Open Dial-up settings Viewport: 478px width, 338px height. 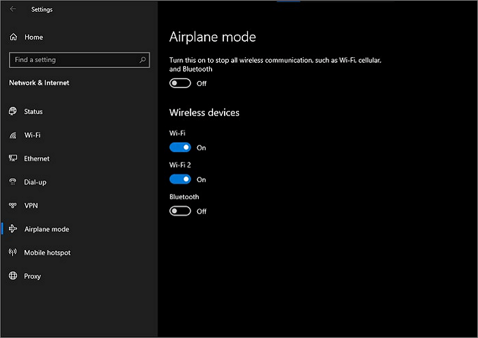(x=36, y=182)
